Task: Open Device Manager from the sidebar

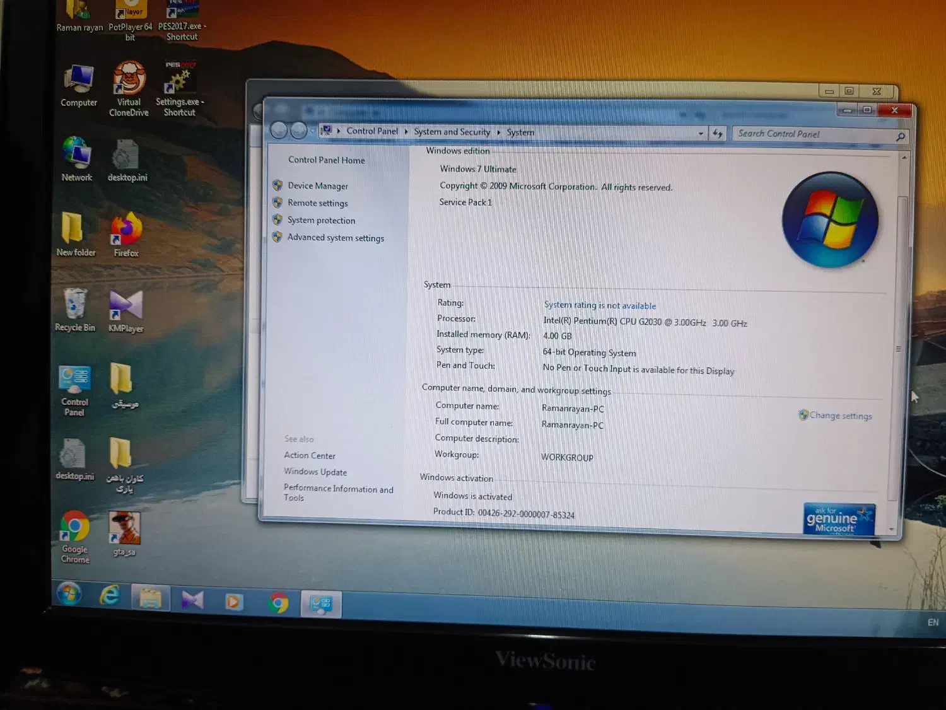Action: [x=317, y=186]
